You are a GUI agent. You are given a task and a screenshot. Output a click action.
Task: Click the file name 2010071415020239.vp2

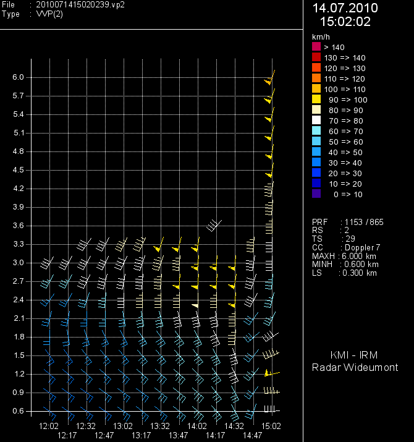tap(80, 4)
